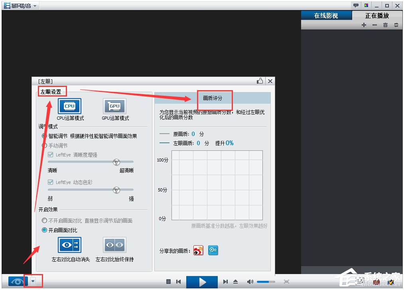
Task: Select the GPU运算模式 card icon
Action: tap(114, 106)
